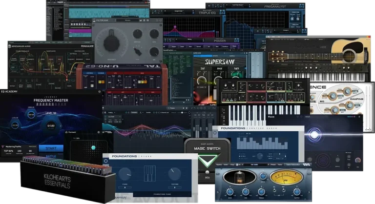
Task: Adjust the Magic Switch Mix knob
Action: click(x=207, y=172)
